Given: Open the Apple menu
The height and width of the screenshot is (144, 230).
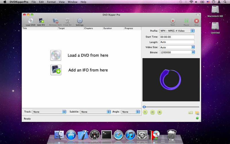Looking at the screenshot, I should [5, 2].
